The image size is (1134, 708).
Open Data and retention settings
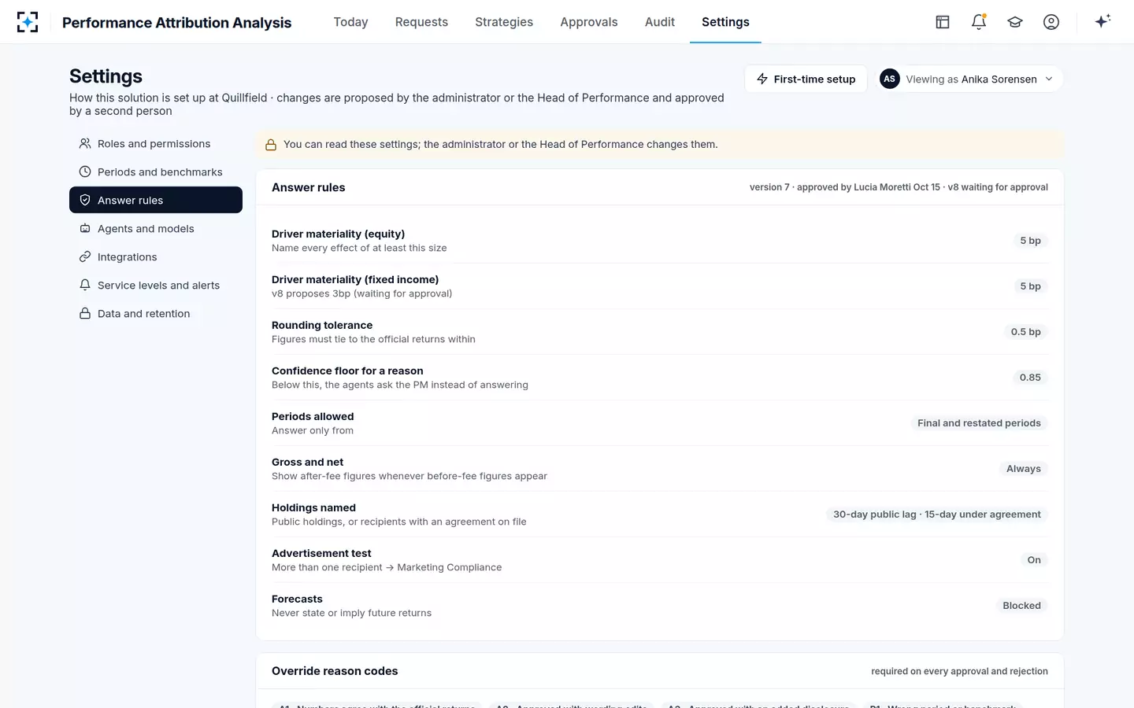pos(156,313)
